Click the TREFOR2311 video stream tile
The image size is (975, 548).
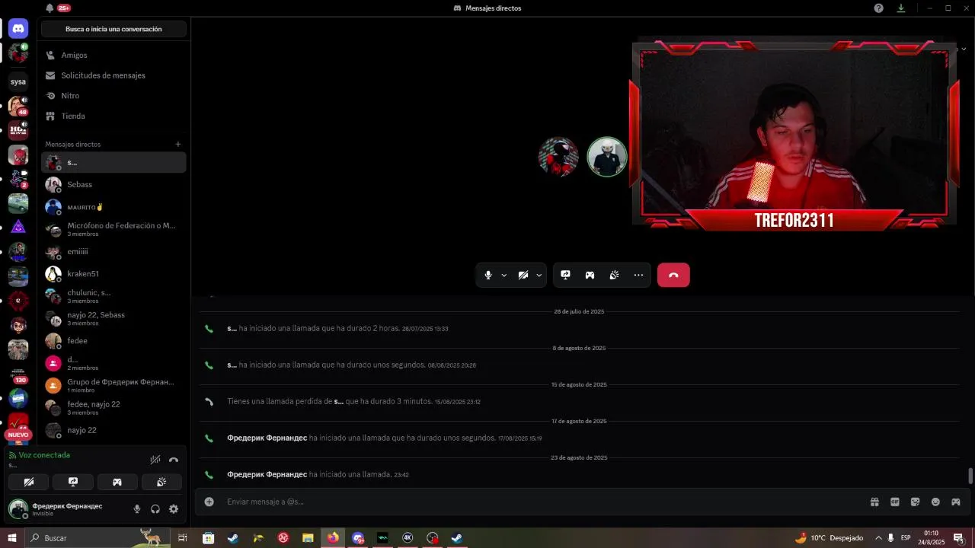click(794, 135)
